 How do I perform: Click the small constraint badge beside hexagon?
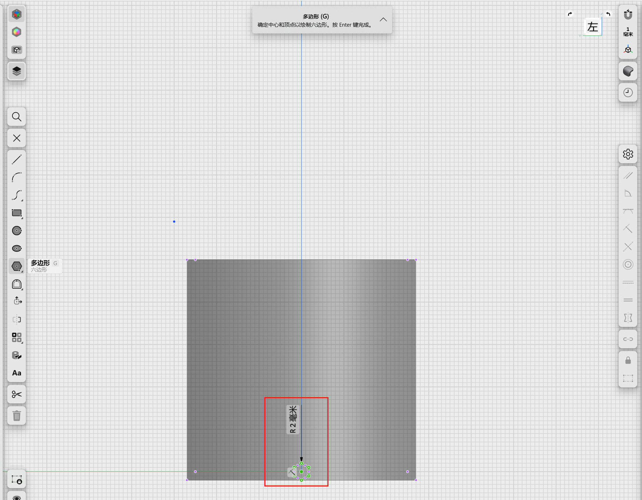tap(291, 472)
